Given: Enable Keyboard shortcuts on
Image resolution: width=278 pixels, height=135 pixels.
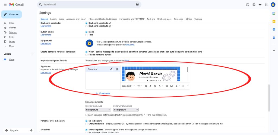Looking at the screenshot, I should 87,26.
